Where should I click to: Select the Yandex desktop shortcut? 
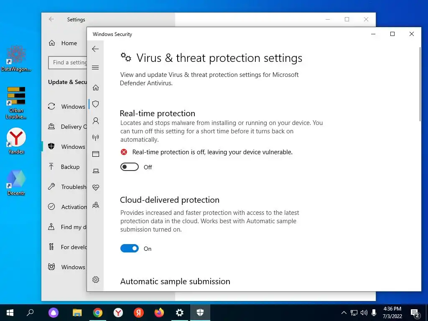point(16,141)
